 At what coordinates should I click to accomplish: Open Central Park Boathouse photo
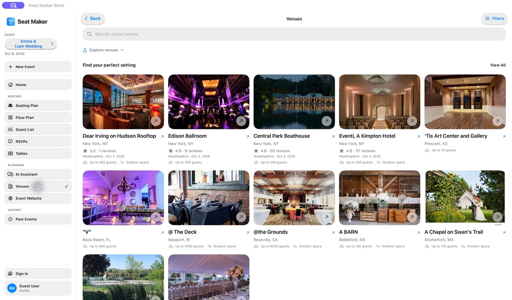[294, 101]
